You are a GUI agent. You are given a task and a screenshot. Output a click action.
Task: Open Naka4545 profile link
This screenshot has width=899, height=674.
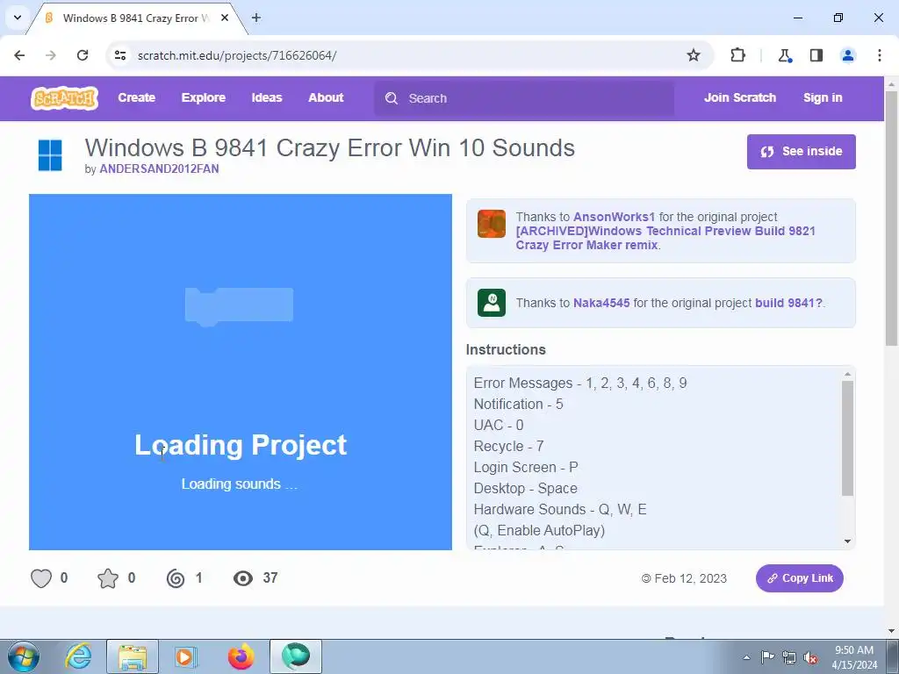tap(601, 303)
